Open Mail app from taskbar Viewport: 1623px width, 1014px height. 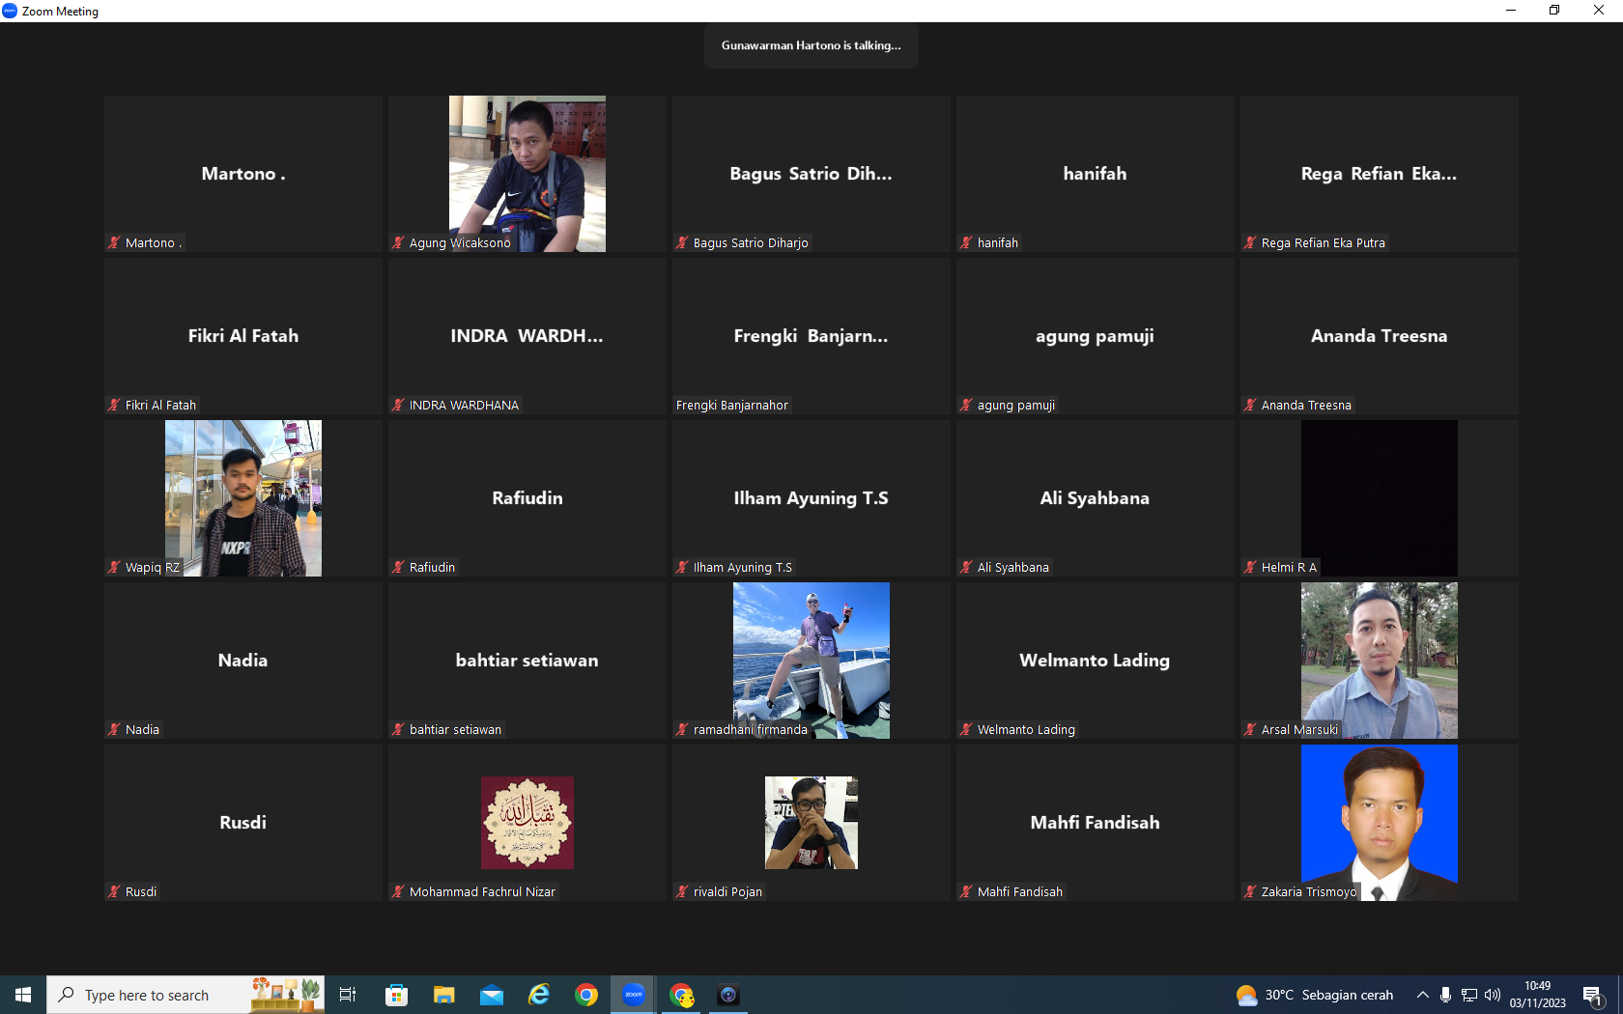[x=492, y=995]
